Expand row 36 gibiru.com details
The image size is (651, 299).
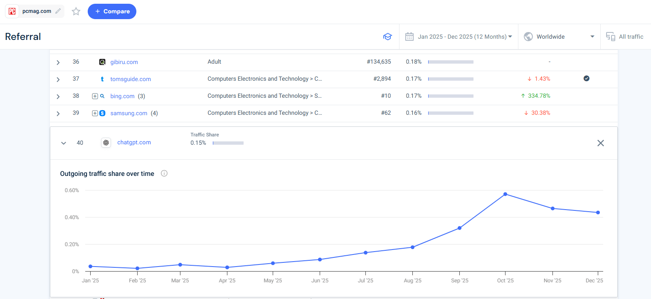point(58,62)
